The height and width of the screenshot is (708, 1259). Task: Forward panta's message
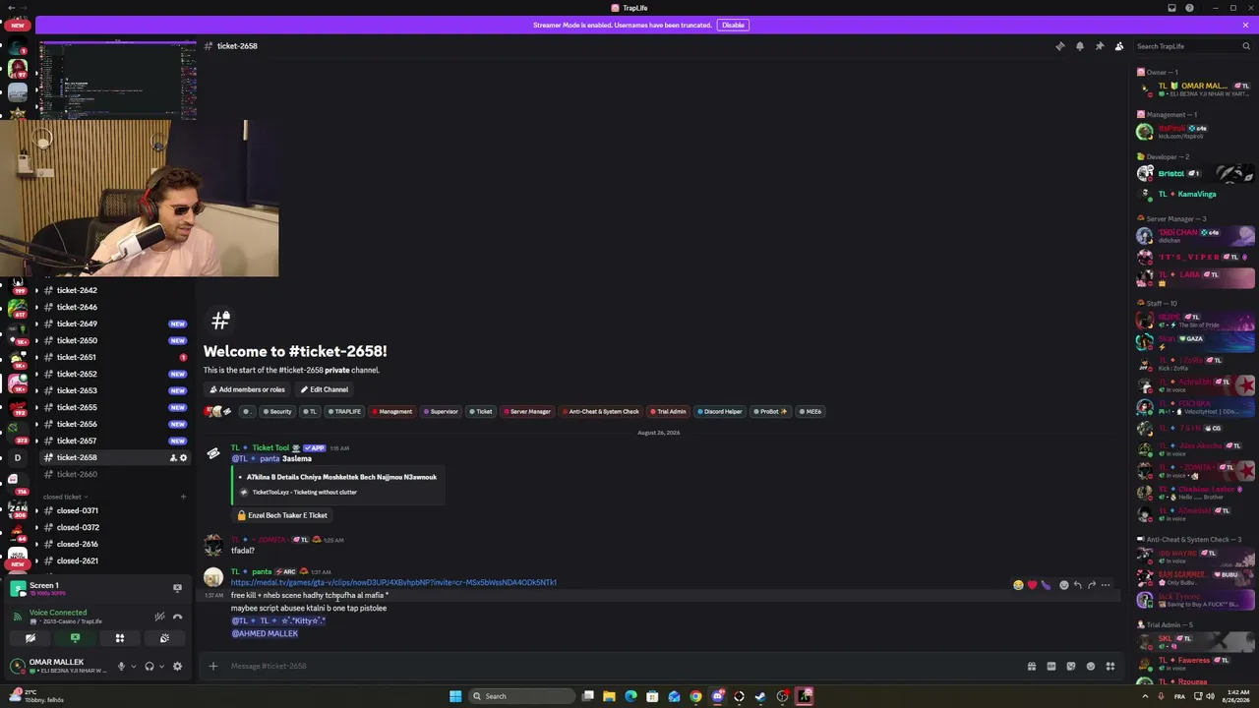tap(1092, 585)
